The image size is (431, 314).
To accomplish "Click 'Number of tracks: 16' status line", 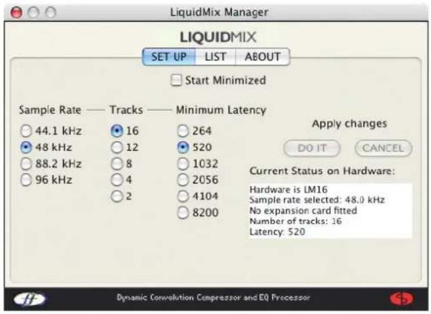I will coord(296,221).
